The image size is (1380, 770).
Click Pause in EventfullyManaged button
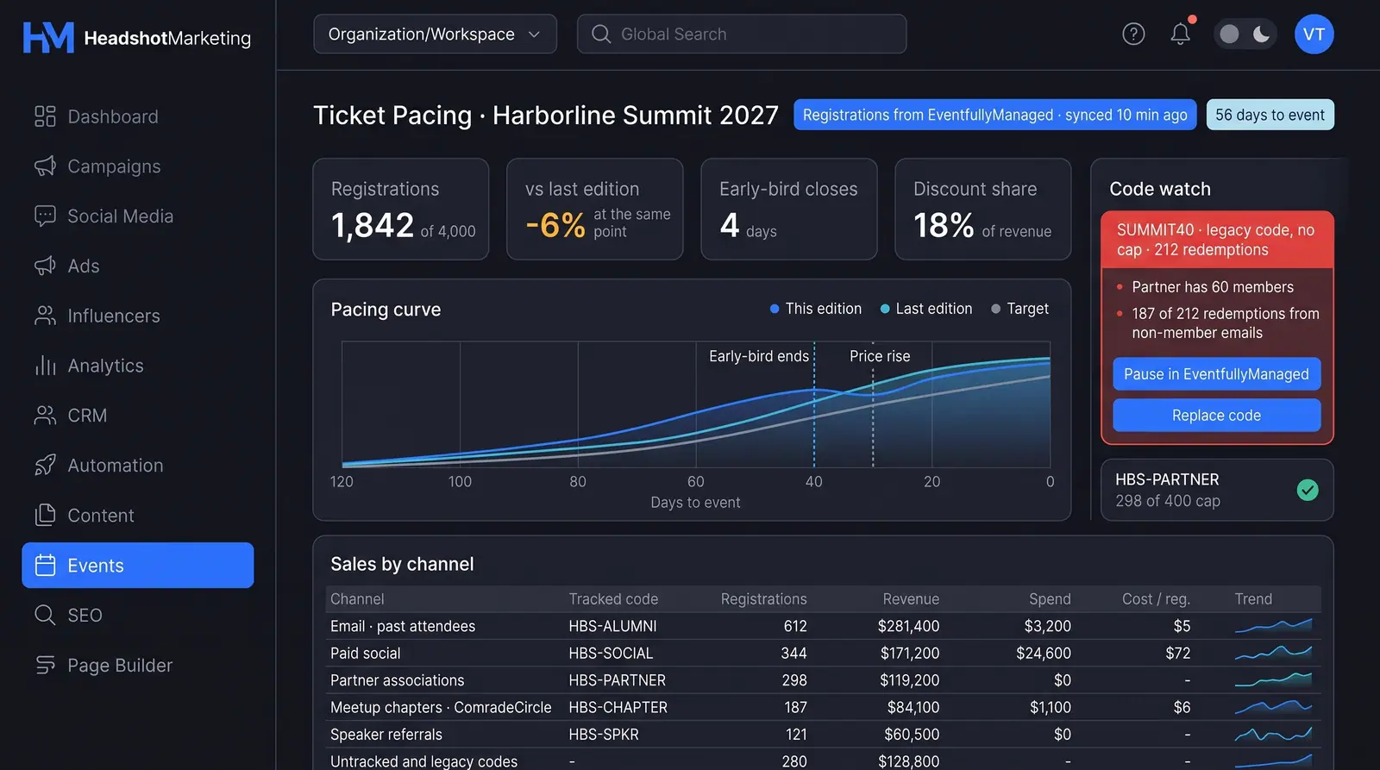(x=1216, y=373)
